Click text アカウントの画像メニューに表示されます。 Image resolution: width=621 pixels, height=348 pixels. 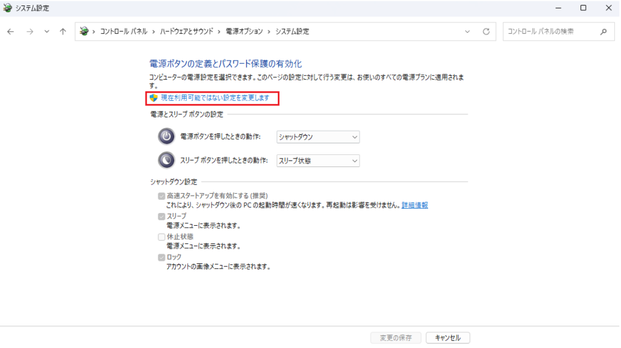[219, 266]
